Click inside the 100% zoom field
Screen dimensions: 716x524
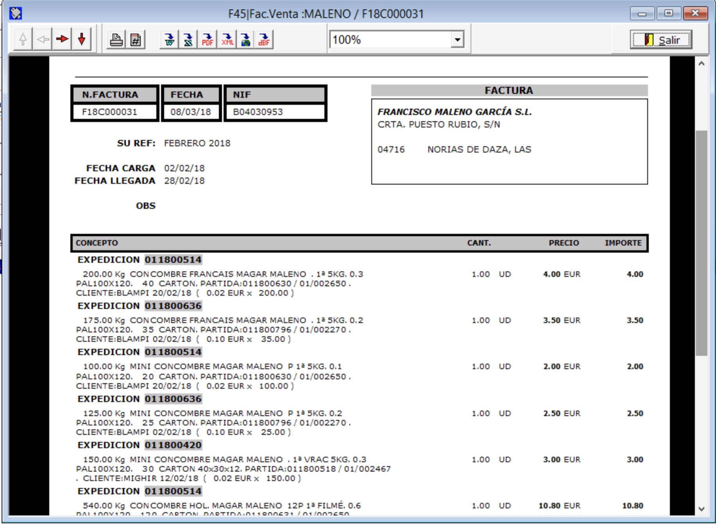pos(390,39)
